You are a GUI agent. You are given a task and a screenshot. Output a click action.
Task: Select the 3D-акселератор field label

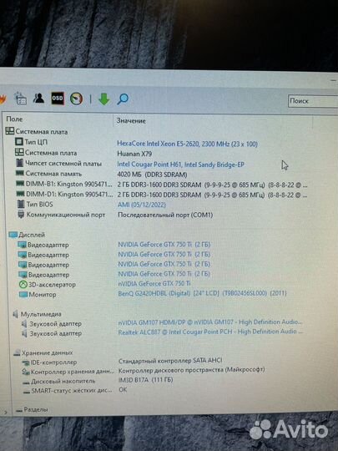pyautogui.click(x=52, y=285)
